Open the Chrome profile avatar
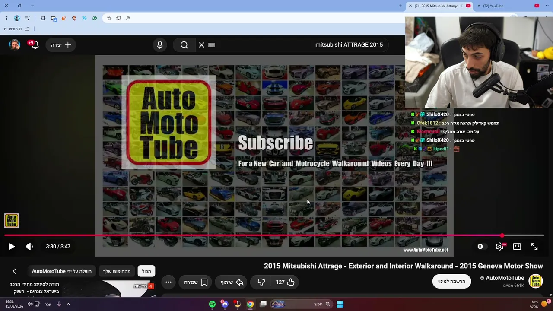This screenshot has height=311, width=553. point(17,18)
